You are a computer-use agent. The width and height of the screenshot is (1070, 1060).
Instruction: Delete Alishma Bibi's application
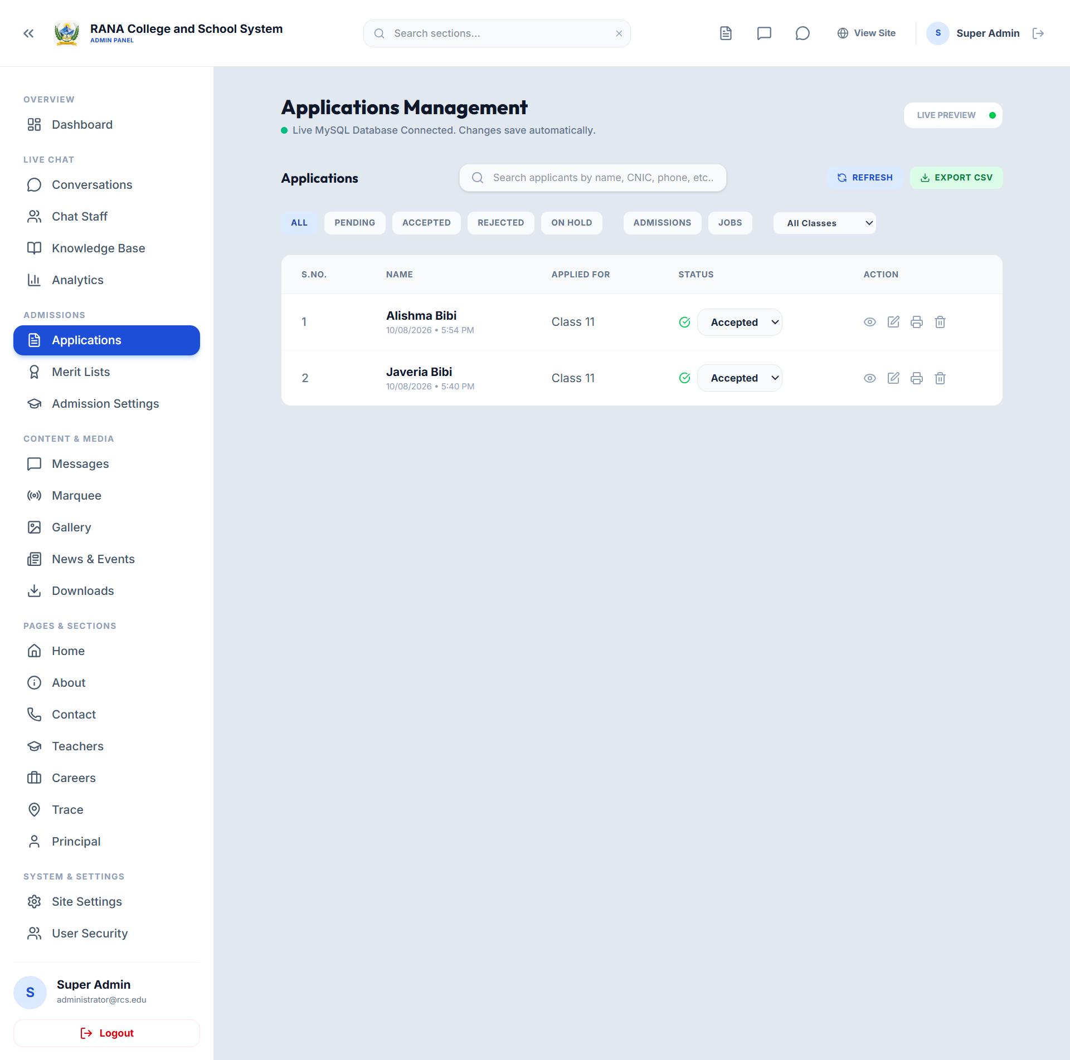click(x=940, y=322)
